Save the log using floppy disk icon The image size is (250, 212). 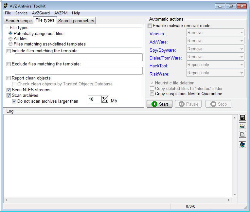(242, 118)
